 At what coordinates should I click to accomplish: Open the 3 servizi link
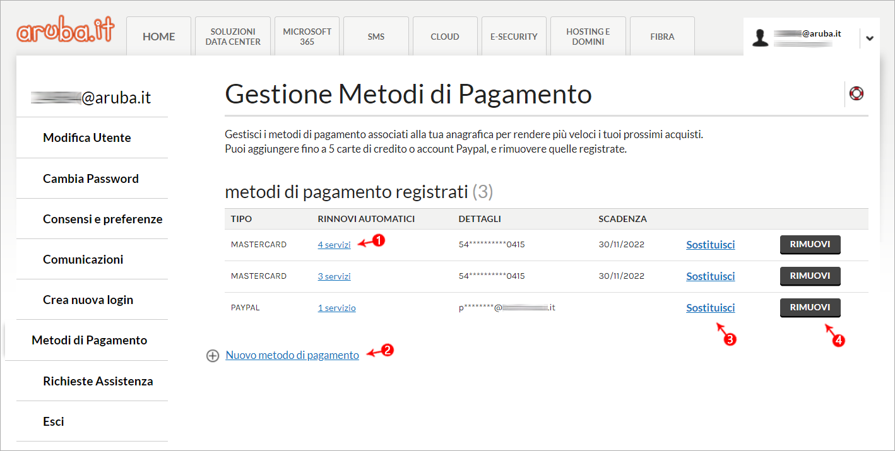point(334,276)
